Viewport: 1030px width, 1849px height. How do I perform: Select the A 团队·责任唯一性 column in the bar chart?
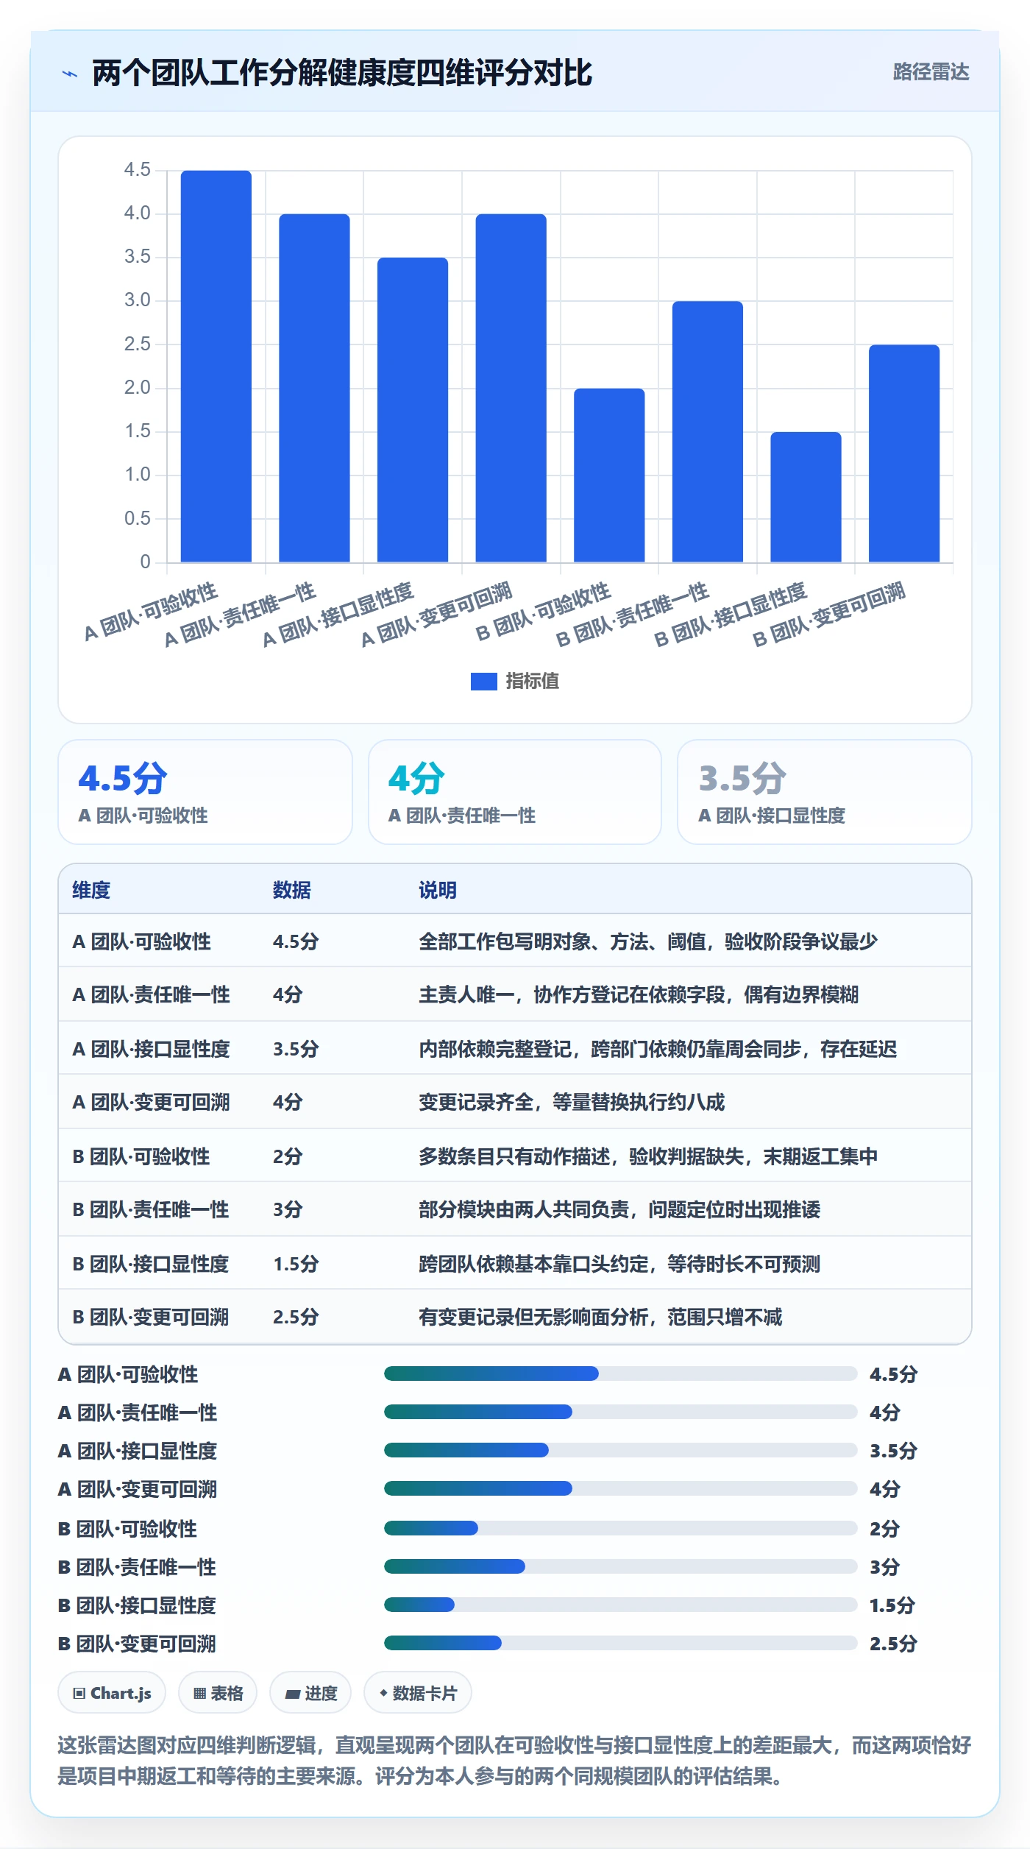pyautogui.click(x=314, y=388)
